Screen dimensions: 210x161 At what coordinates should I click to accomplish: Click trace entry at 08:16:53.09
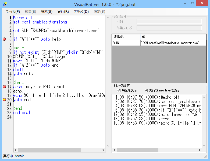tap(157, 123)
